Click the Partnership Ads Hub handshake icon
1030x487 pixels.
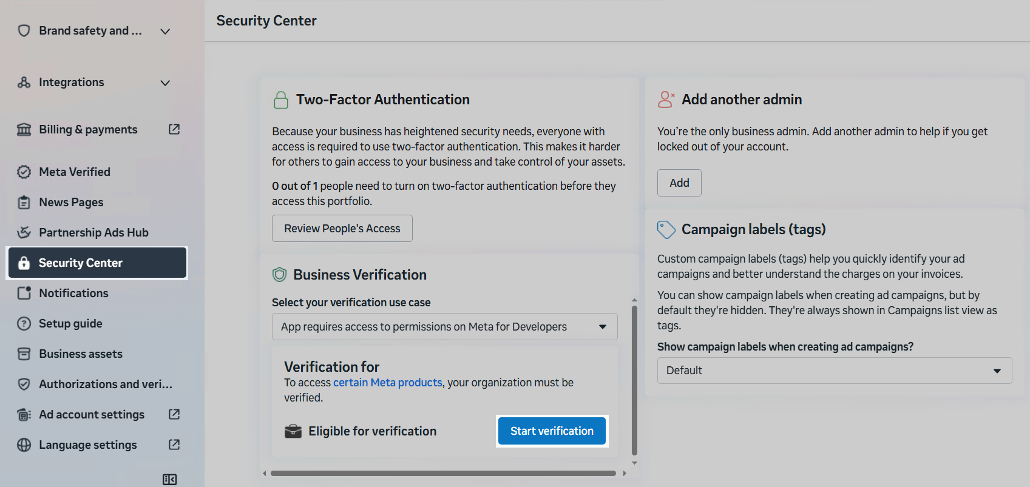coord(24,233)
